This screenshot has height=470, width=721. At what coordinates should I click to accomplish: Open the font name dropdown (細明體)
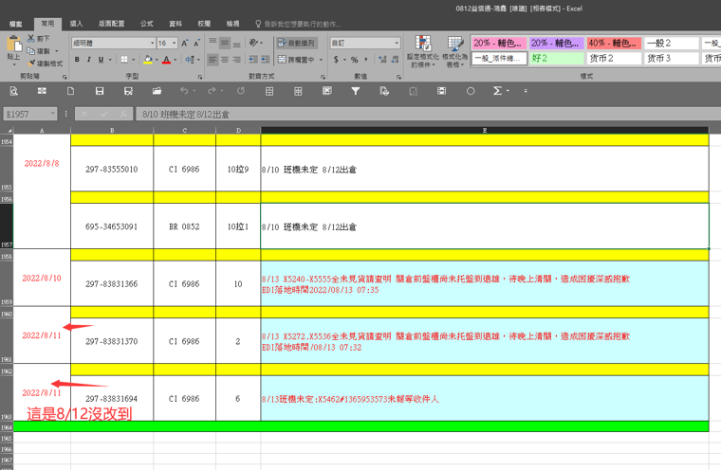point(113,44)
